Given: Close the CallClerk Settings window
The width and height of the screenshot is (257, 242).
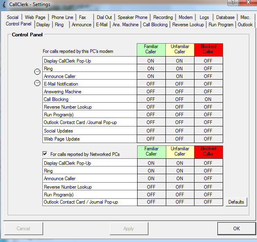Looking at the screenshot, I should click(x=248, y=2).
